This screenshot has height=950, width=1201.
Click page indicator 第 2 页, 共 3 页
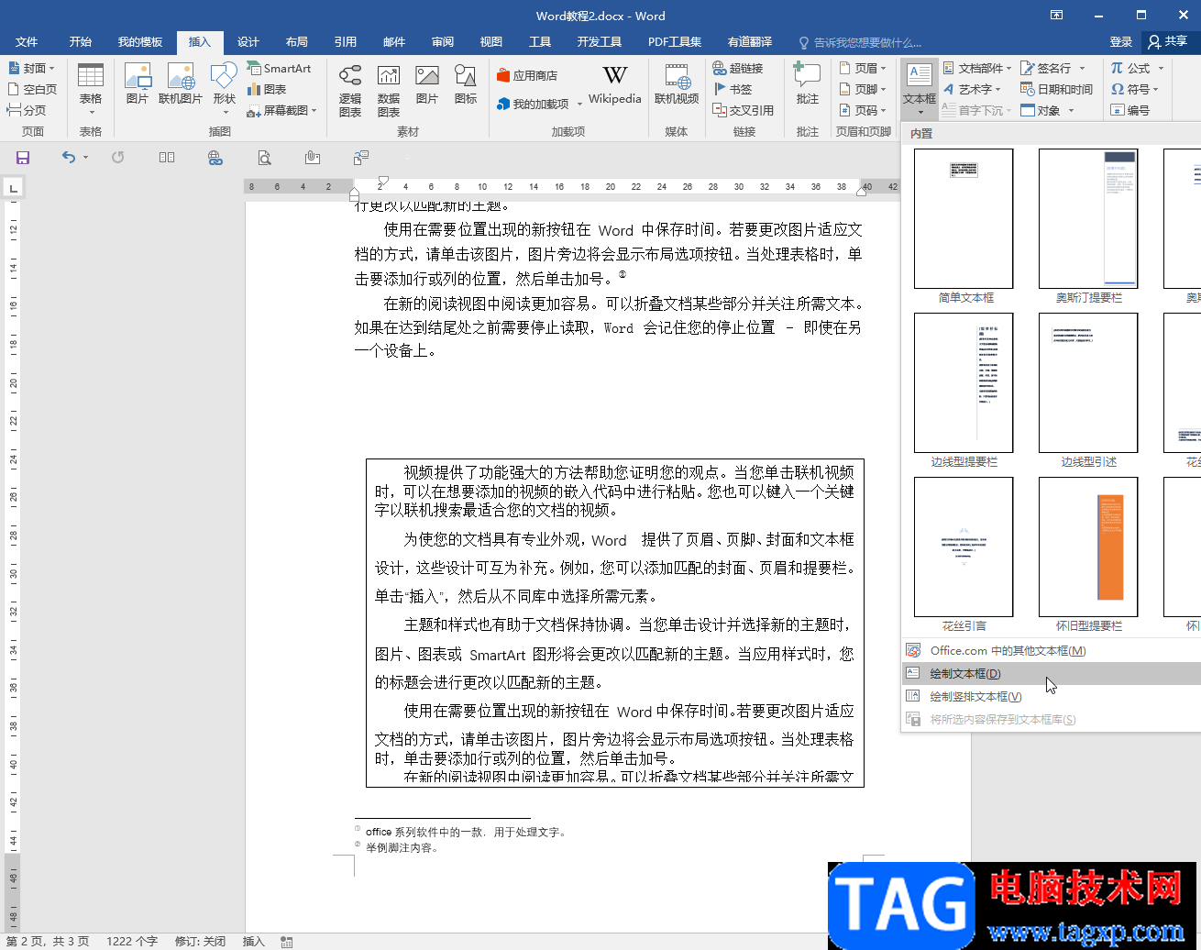[x=48, y=942]
